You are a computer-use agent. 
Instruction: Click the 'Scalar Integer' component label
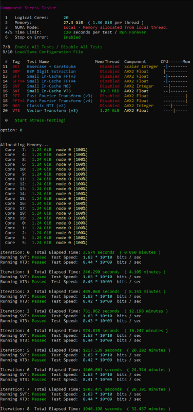click(x=141, y=66)
